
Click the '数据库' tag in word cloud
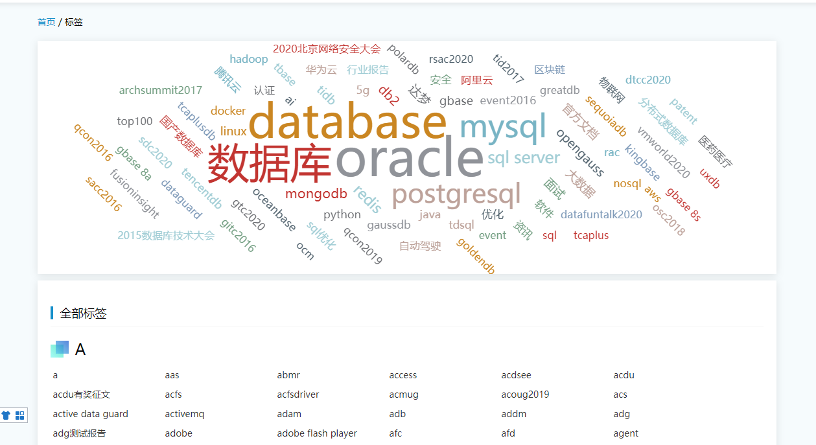[270, 163]
